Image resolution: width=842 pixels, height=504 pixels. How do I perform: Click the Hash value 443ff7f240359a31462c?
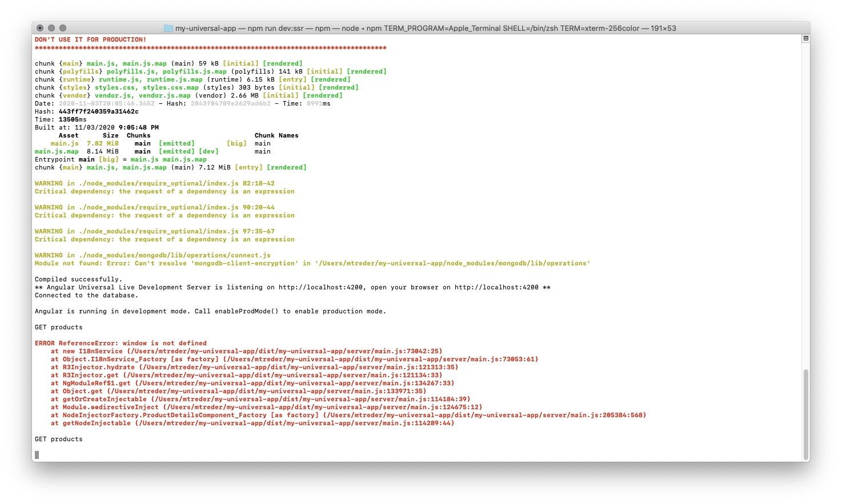98,111
